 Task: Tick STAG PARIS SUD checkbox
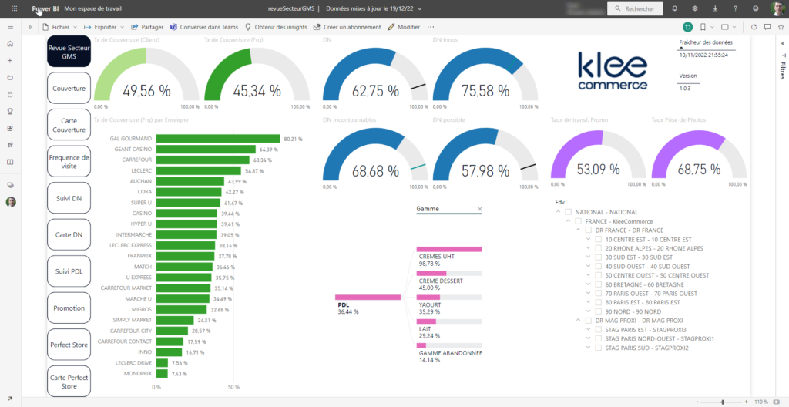coord(598,348)
